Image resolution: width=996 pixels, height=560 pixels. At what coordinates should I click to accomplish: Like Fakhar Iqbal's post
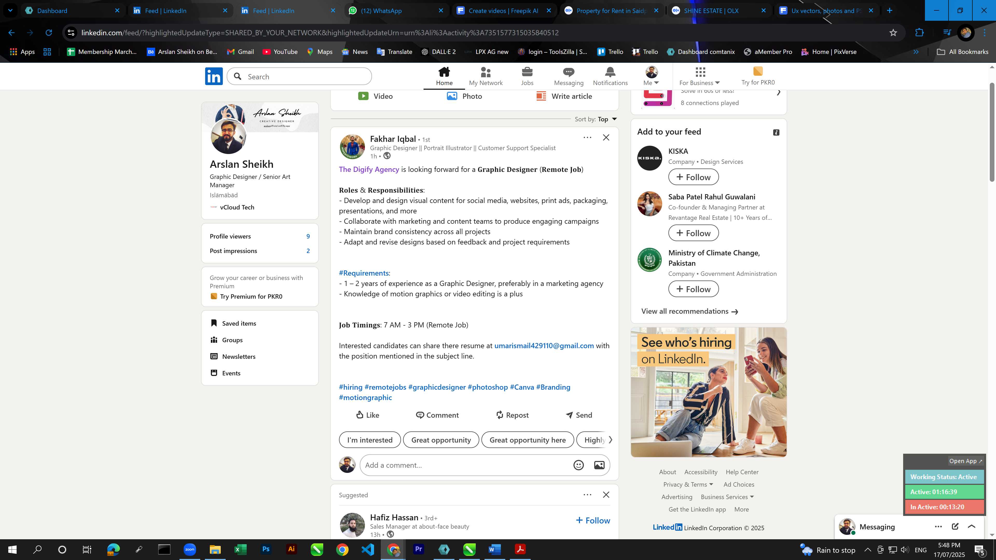tap(367, 415)
